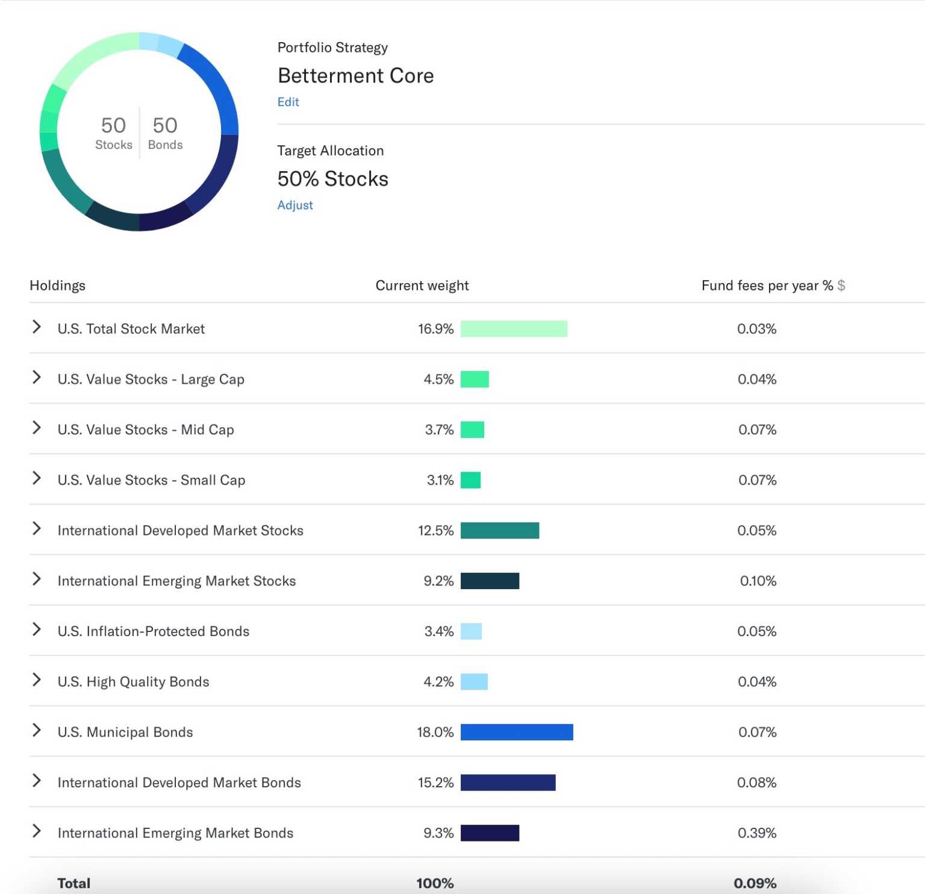This screenshot has height=894, width=925.
Task: Click 'Betterment Core' strategy name
Action: (x=355, y=76)
